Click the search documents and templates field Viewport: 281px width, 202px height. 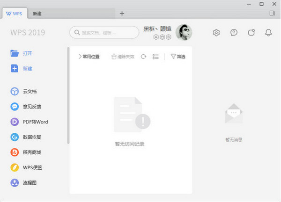coord(104,32)
